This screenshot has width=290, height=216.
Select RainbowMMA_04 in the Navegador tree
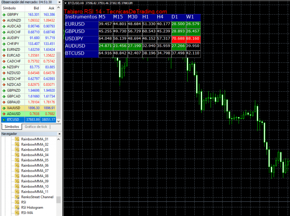pos(35,155)
